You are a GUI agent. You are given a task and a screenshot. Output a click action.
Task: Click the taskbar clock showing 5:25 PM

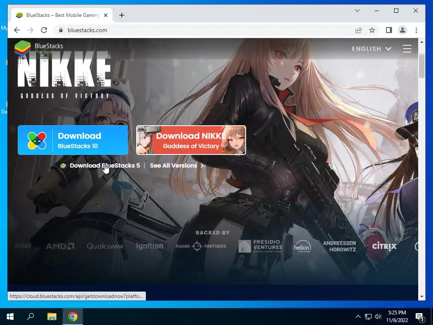397,317
